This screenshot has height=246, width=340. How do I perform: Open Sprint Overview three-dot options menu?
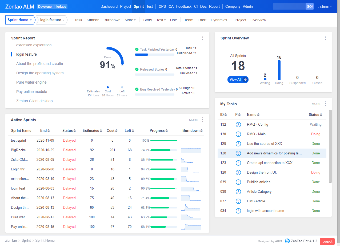(x=325, y=38)
